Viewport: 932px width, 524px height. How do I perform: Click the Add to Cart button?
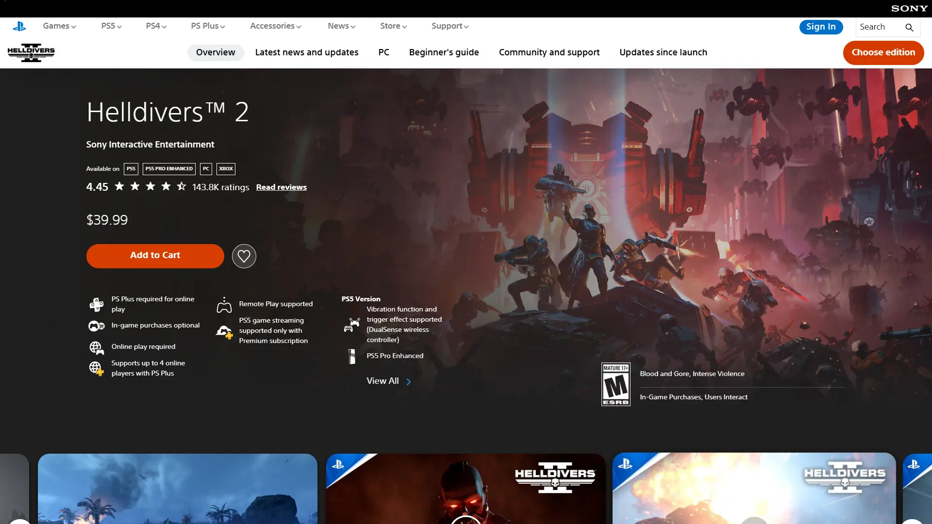[155, 256]
